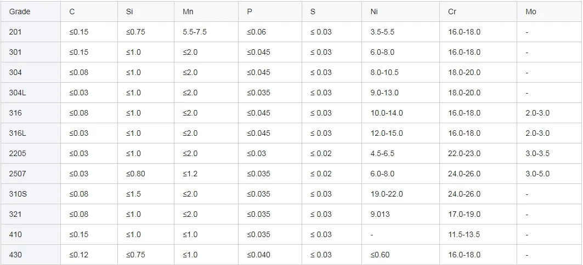The image size is (583, 265).
Task: Select the Mn column header cell
Action: coord(188,11)
